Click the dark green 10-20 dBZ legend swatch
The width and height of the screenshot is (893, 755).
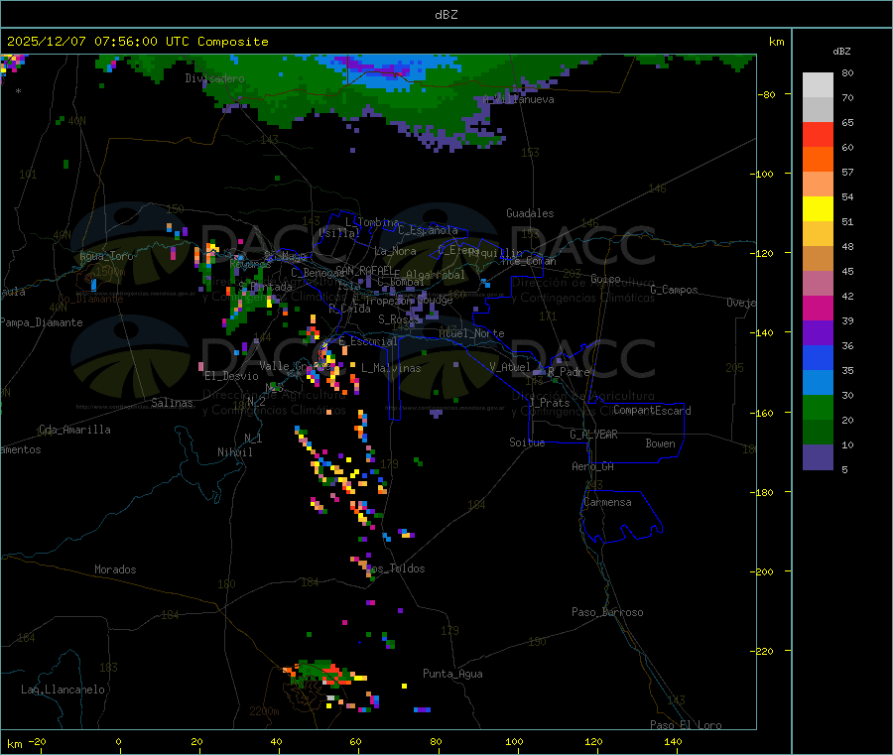818,433
